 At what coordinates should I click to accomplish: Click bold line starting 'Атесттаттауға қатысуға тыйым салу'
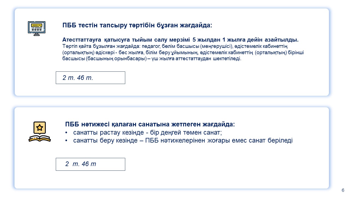[x=180, y=39]
